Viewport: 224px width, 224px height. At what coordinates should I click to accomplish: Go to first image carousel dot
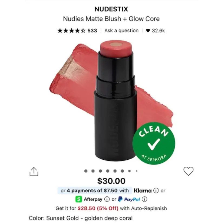click(x=86, y=171)
